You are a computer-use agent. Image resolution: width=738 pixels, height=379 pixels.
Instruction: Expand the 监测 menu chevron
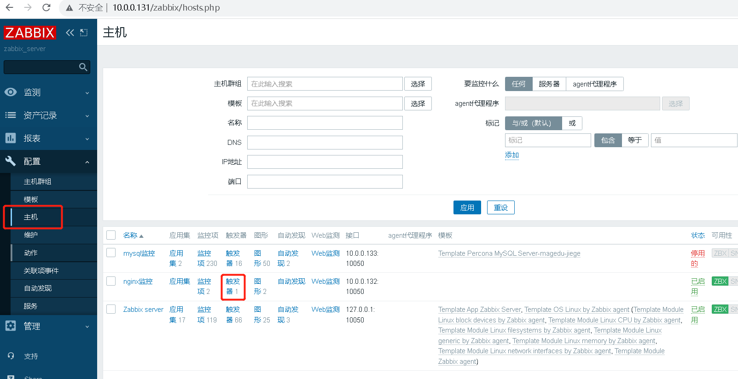pyautogui.click(x=87, y=93)
